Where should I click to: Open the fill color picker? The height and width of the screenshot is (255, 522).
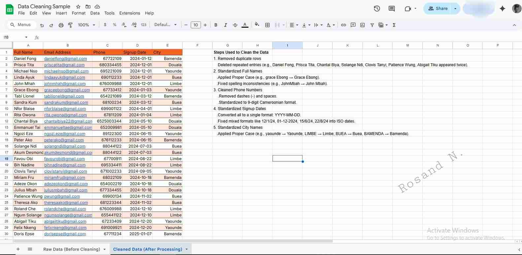coord(257,25)
